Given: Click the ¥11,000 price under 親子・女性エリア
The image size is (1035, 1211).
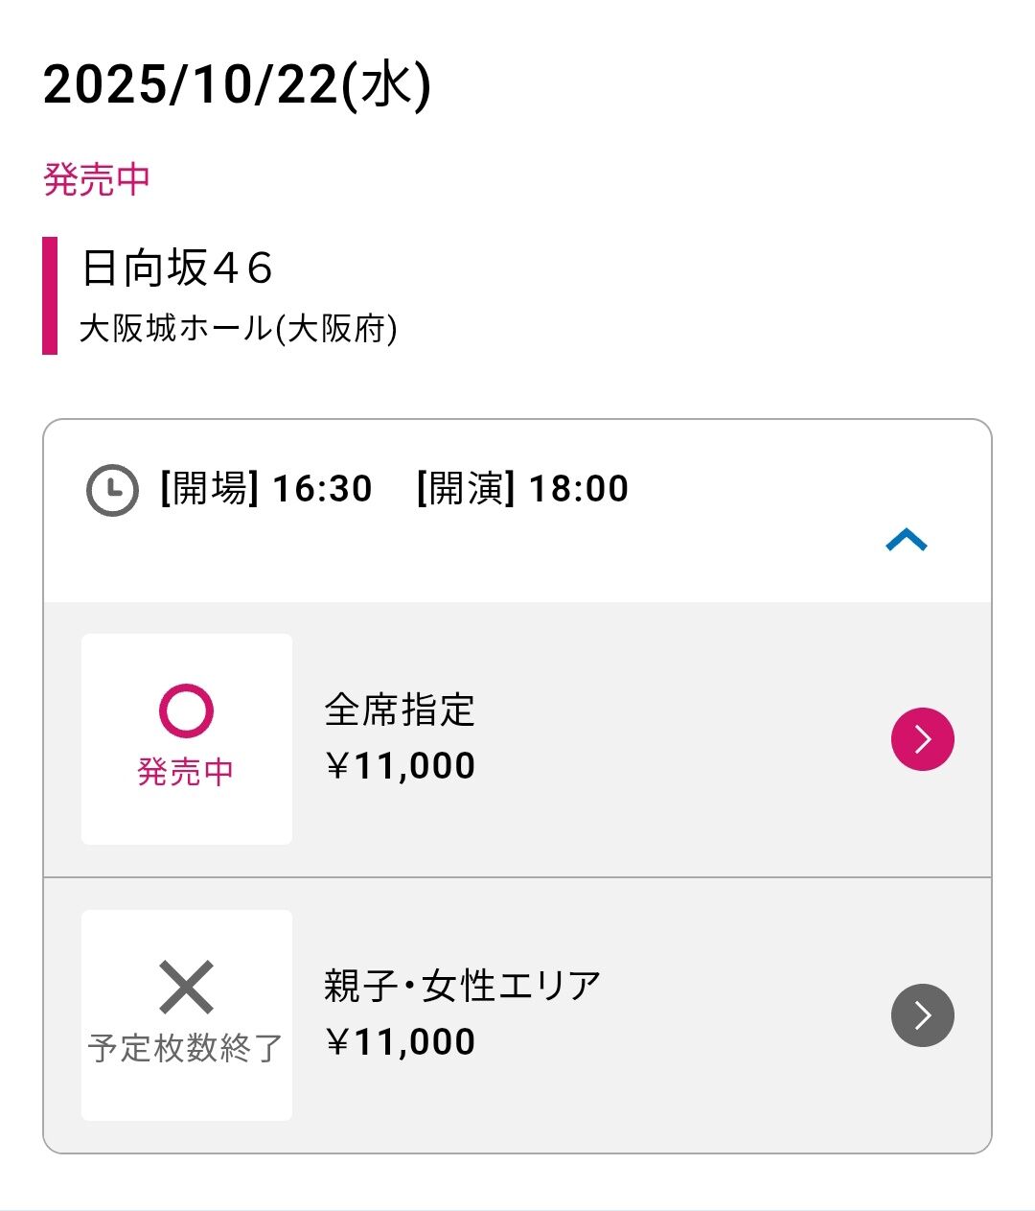Looking at the screenshot, I should point(400,1042).
